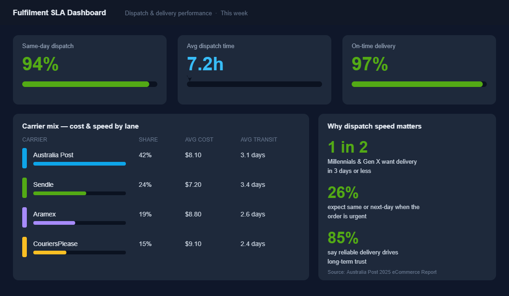Click the Australia Post 2025 eCommerce Report source
The width and height of the screenshot is (509, 296).
coord(382,272)
